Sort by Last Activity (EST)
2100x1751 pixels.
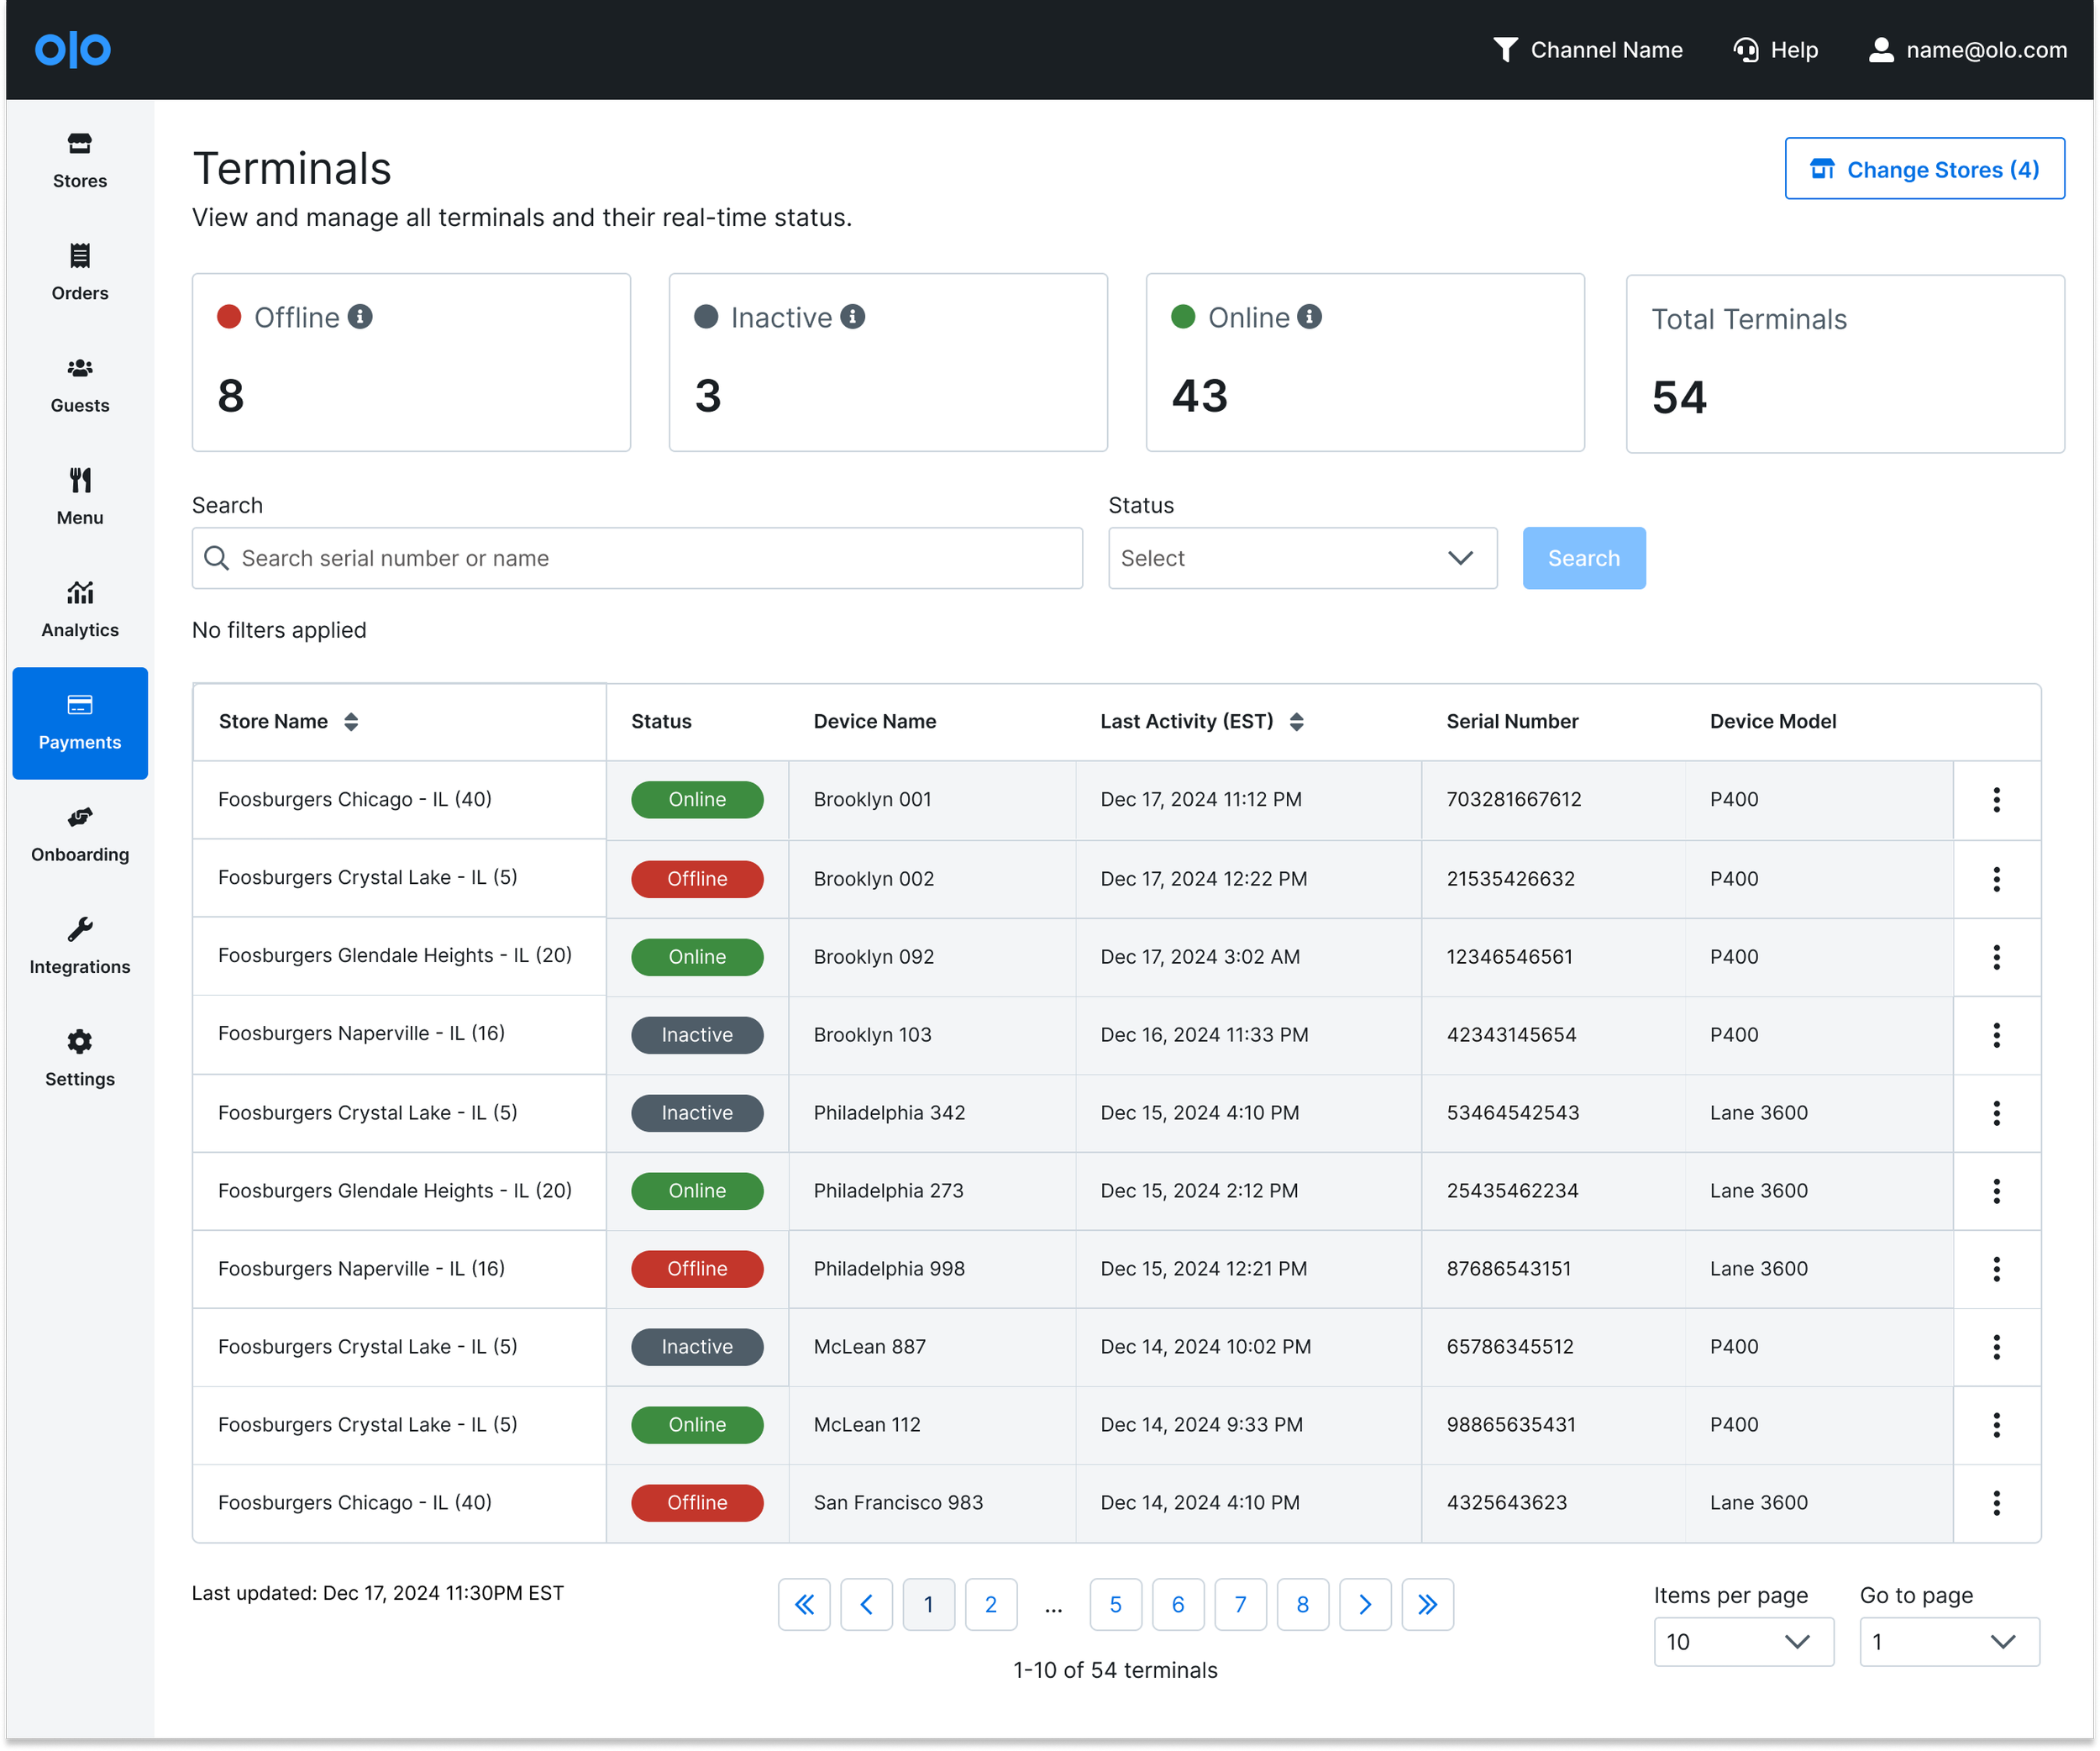pyautogui.click(x=1296, y=722)
